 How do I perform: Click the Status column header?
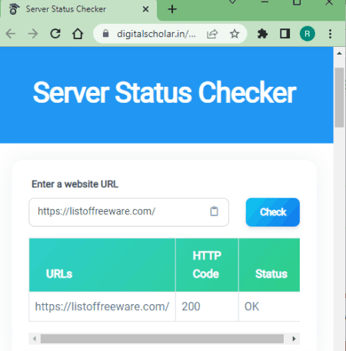(269, 265)
